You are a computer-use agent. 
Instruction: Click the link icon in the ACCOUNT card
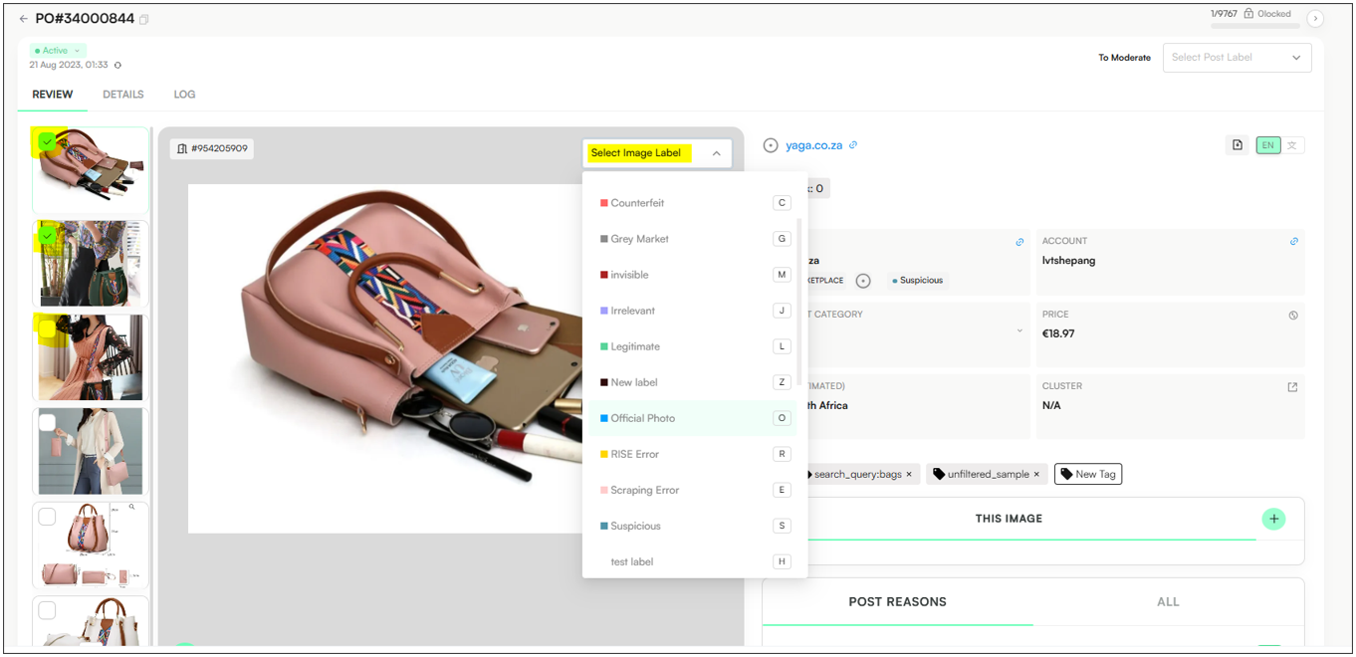1294,242
